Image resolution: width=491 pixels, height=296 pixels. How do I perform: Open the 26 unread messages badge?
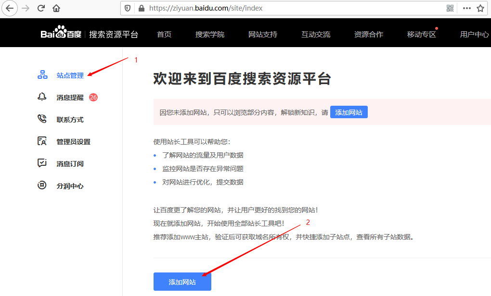tap(93, 97)
